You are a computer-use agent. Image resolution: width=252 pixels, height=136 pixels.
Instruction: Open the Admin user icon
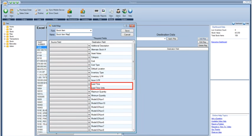118,11
